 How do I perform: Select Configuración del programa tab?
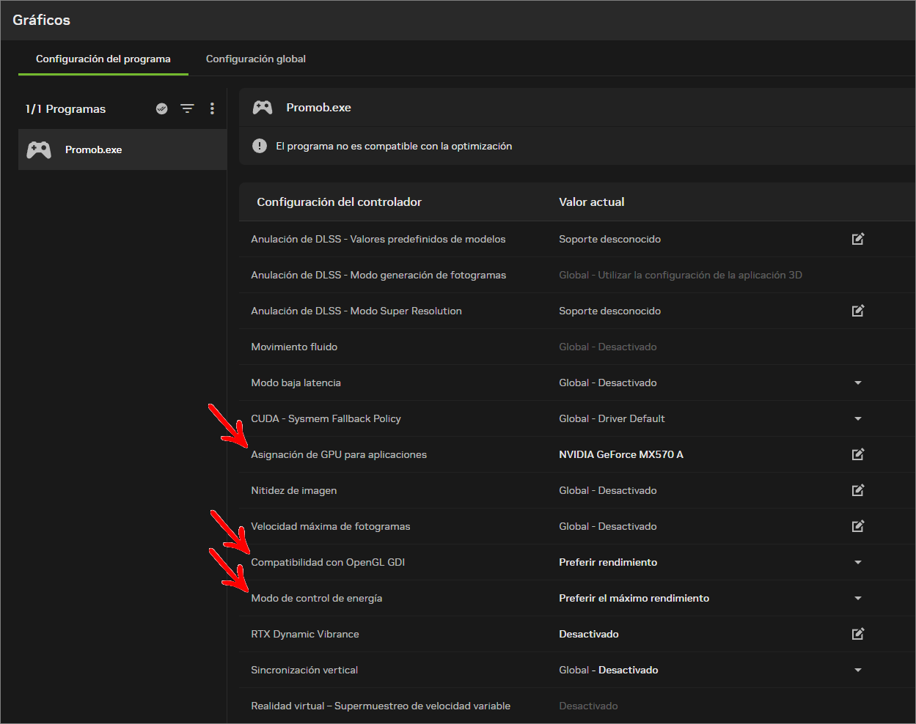103,59
